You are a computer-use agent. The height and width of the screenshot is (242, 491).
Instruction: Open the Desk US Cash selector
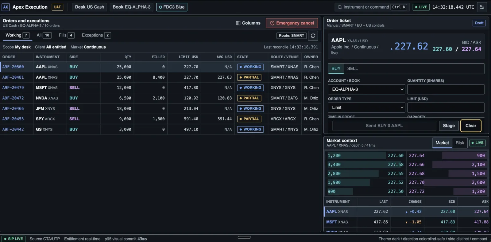(90, 7)
